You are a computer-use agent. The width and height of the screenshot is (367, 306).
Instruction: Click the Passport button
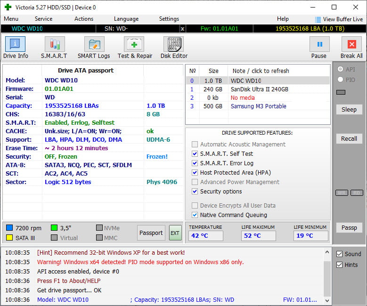point(151,233)
